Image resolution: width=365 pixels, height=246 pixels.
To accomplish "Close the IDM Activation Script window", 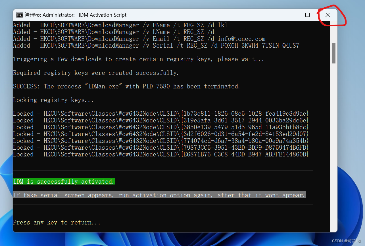I will tap(328, 15).
